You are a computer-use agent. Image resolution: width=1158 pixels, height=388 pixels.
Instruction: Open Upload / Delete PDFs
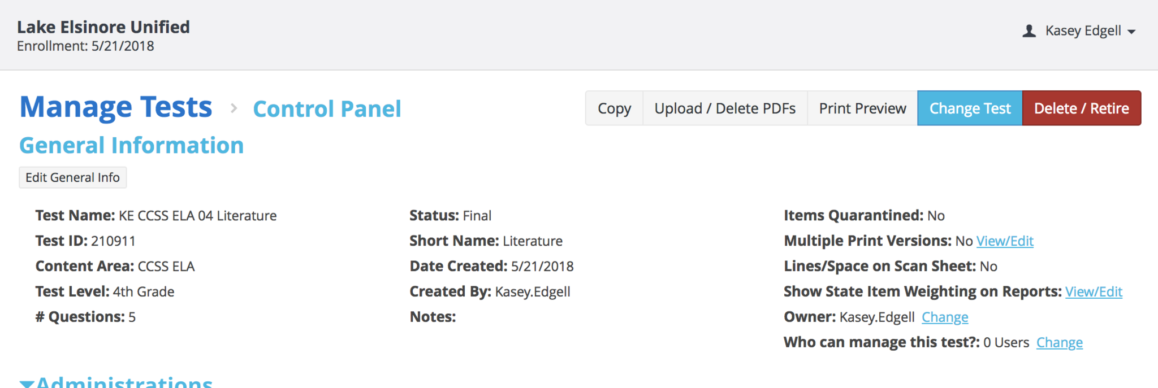(725, 108)
